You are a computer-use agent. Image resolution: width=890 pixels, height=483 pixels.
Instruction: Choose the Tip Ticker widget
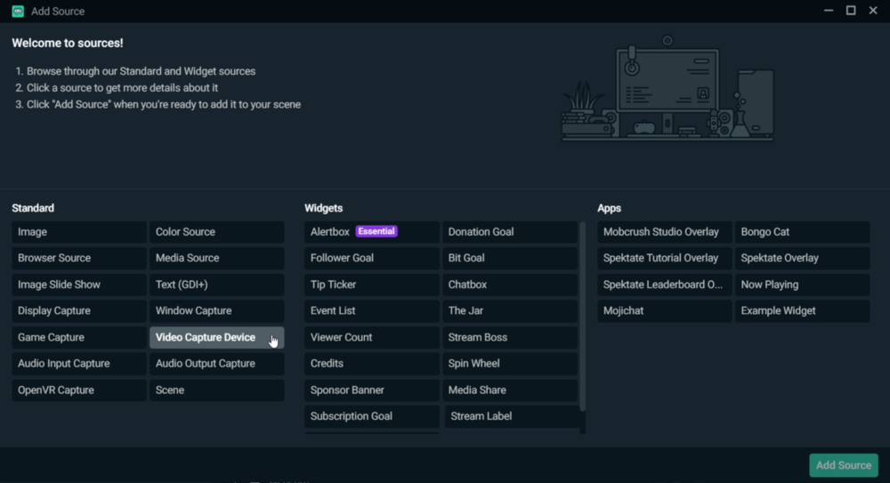pyautogui.click(x=372, y=285)
